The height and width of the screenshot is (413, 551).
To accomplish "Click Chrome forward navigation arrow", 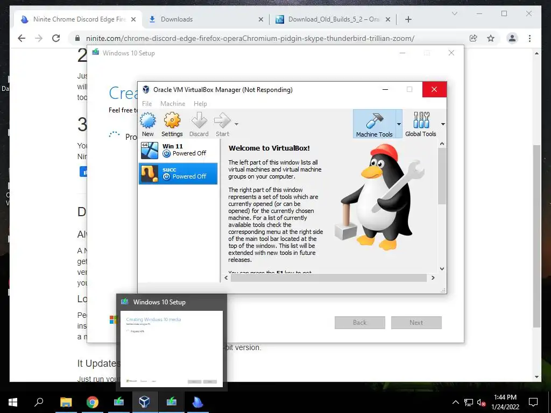I will pos(39,38).
